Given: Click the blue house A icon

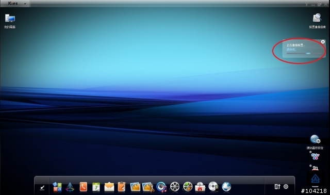Looking at the screenshot, I should [x=315, y=179].
